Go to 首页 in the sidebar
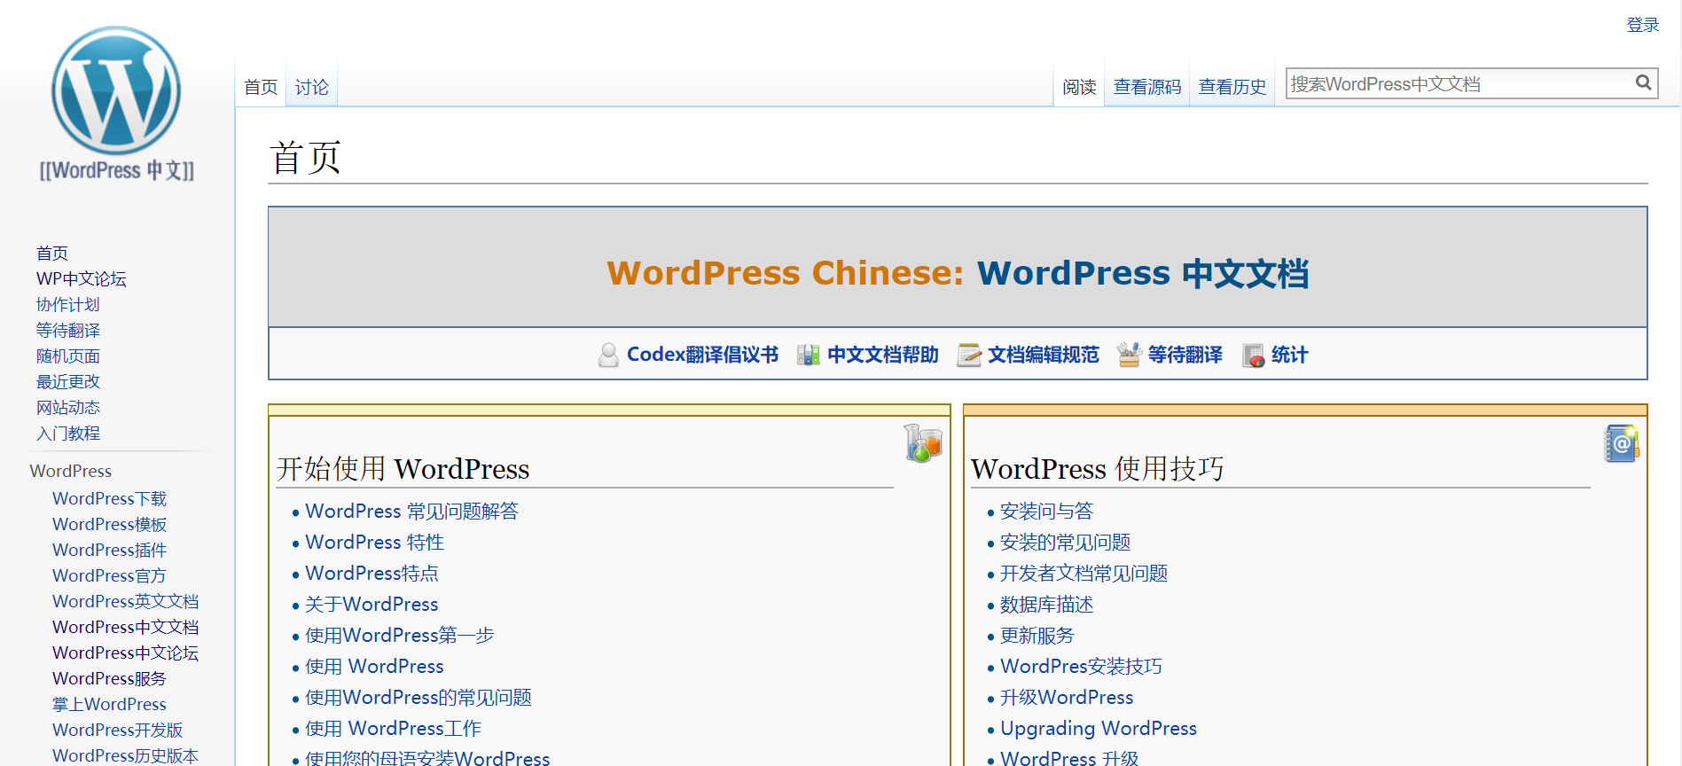 (x=52, y=254)
